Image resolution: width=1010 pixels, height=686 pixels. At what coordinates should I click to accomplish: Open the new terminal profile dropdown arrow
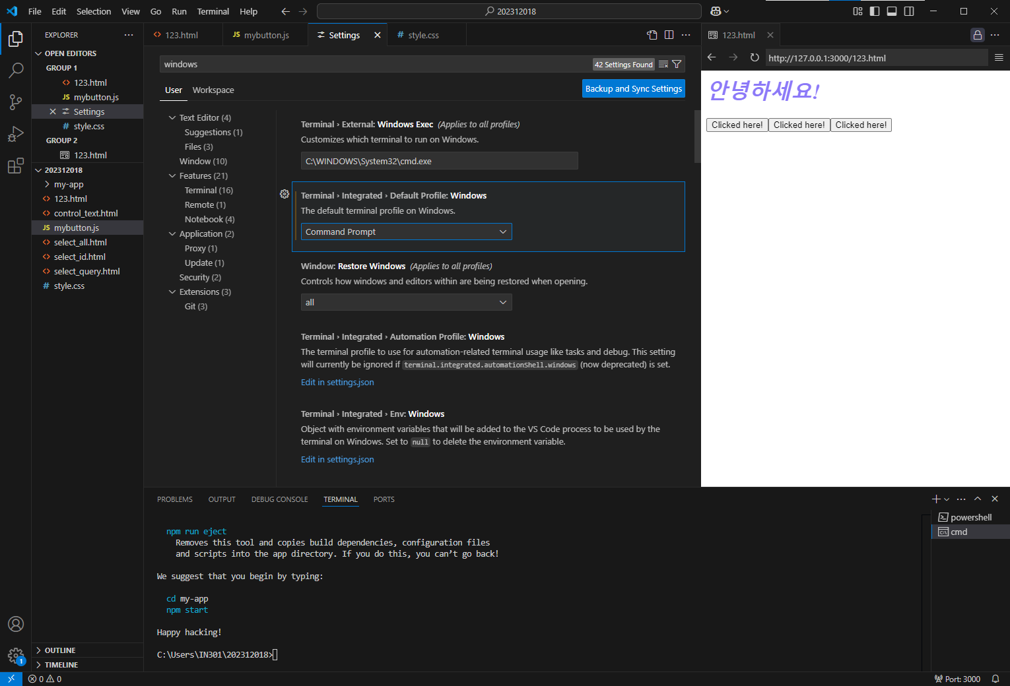point(947,499)
